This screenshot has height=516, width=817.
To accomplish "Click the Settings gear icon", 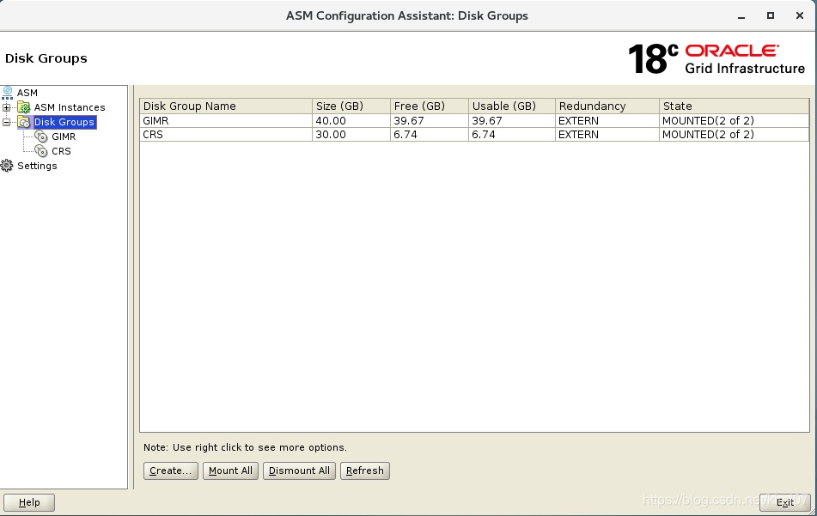I will (x=7, y=166).
